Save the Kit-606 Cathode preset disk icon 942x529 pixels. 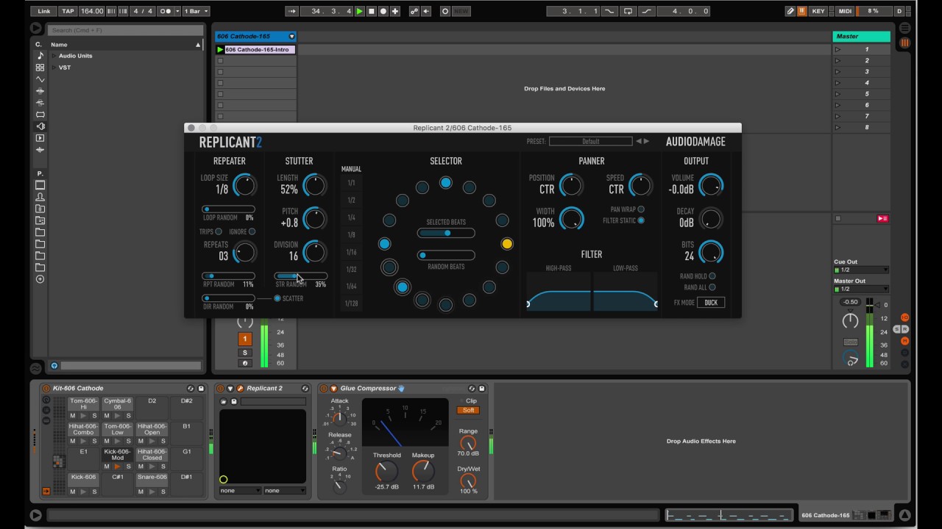[201, 388]
